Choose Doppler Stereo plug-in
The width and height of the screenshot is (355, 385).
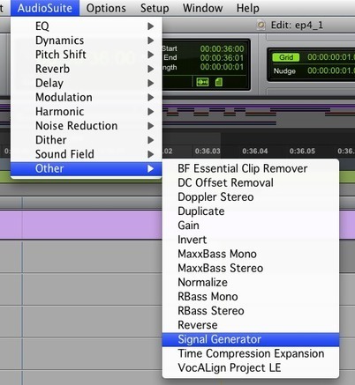pos(251,197)
